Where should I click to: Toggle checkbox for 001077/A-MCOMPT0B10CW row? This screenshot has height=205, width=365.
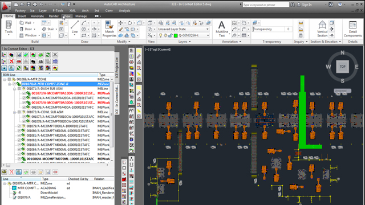click(x=24, y=117)
